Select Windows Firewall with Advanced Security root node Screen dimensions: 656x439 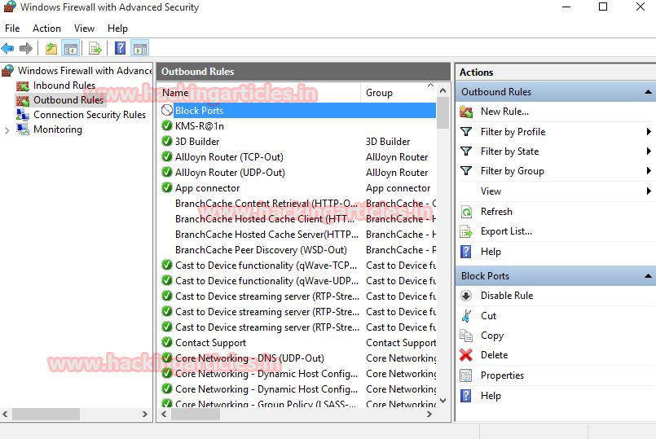pos(85,71)
